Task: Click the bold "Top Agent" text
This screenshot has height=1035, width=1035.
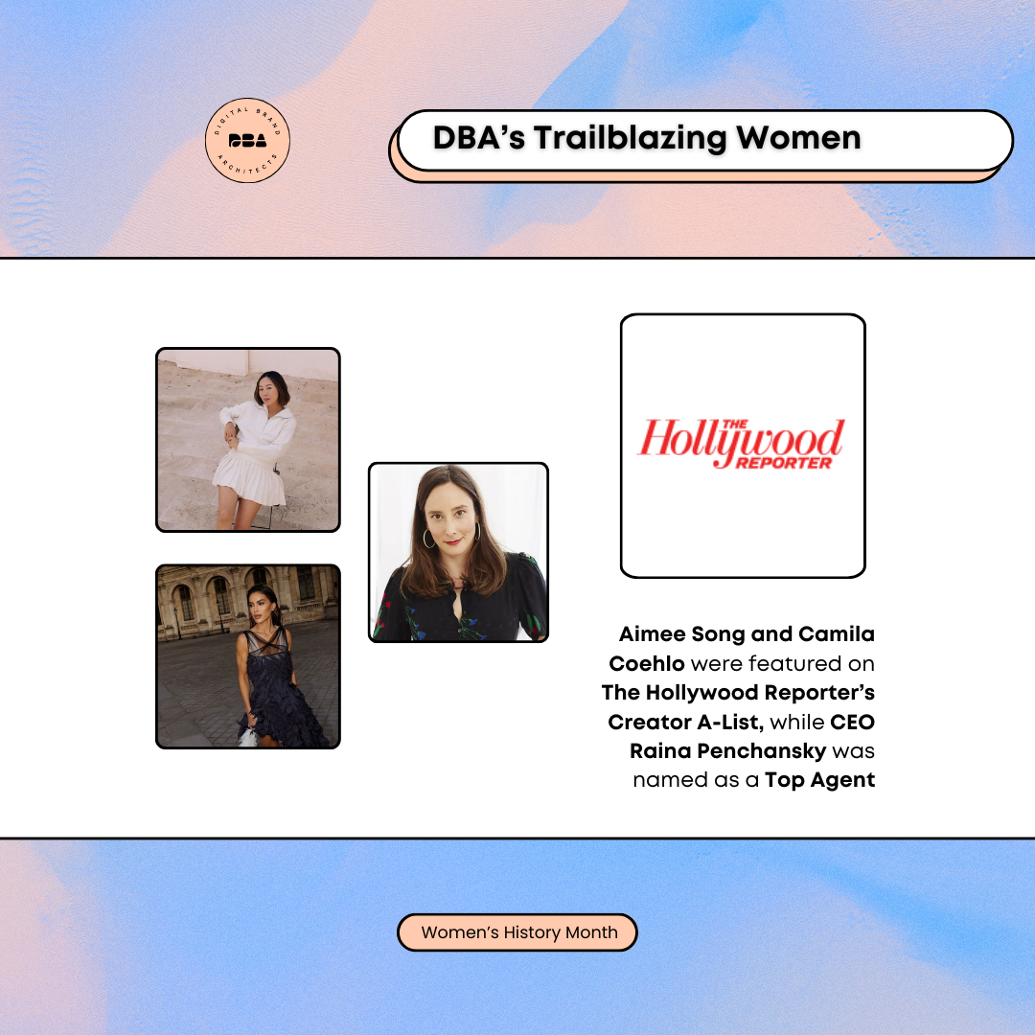Action: (x=819, y=780)
